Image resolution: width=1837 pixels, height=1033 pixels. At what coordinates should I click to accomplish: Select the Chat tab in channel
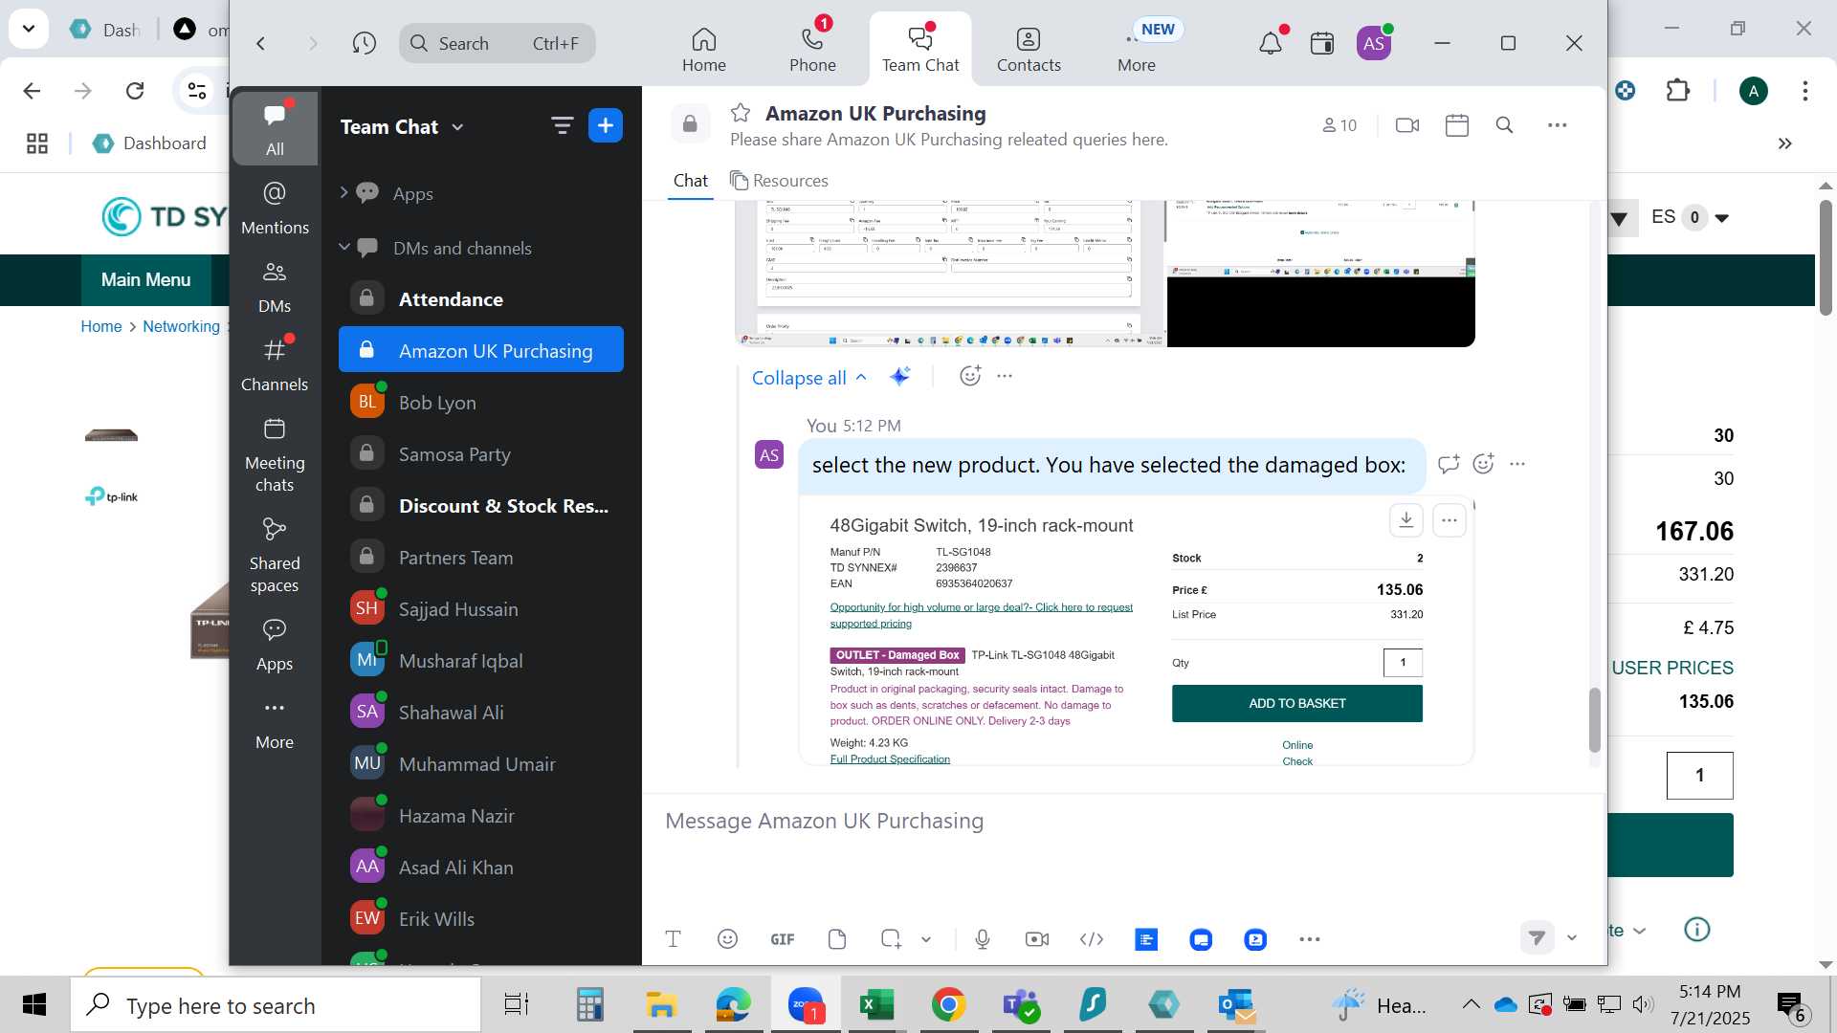click(690, 181)
